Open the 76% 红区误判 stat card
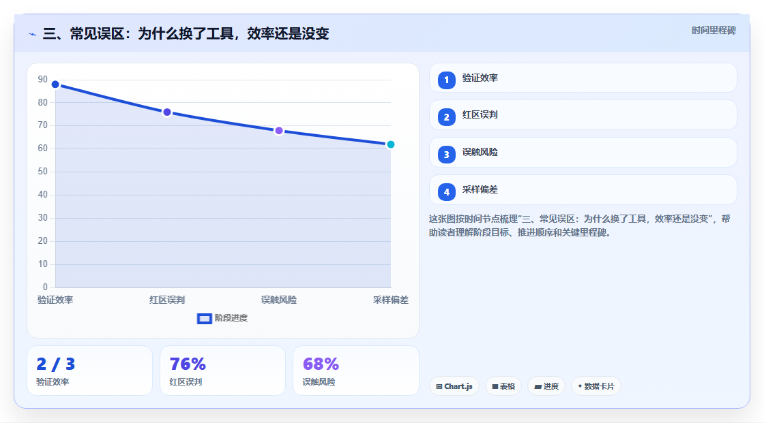764x423 pixels. 222,371
